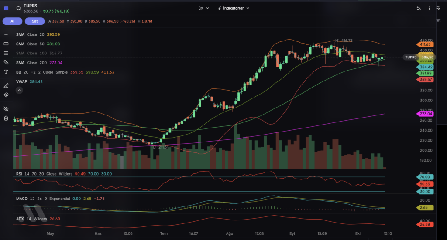Click the H: 416.78 high marker
Screen dimensions: 447x240
click(344, 41)
